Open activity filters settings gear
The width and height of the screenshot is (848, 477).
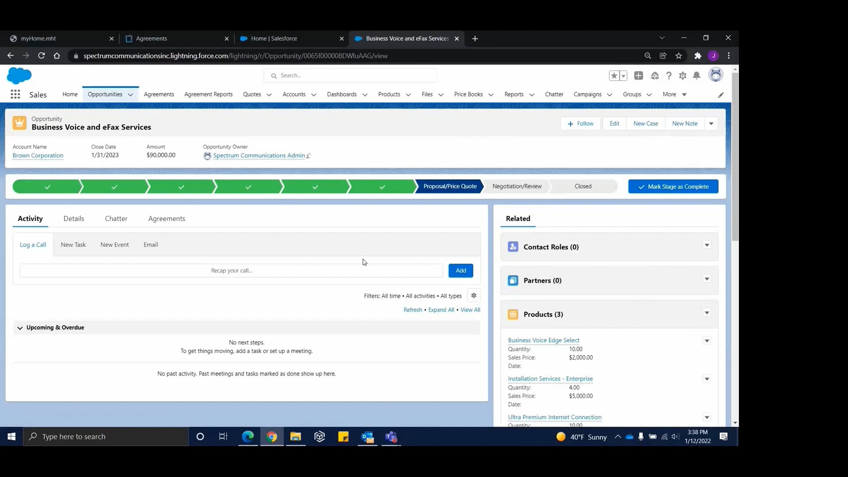pos(474,295)
